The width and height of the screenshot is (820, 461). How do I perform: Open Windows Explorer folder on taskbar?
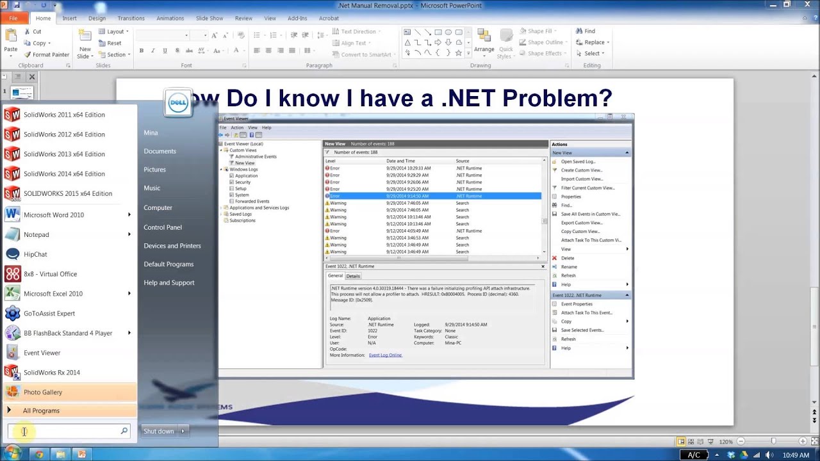[x=60, y=454]
